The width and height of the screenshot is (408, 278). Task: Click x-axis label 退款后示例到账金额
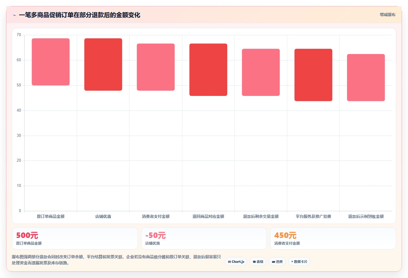coord(366,216)
